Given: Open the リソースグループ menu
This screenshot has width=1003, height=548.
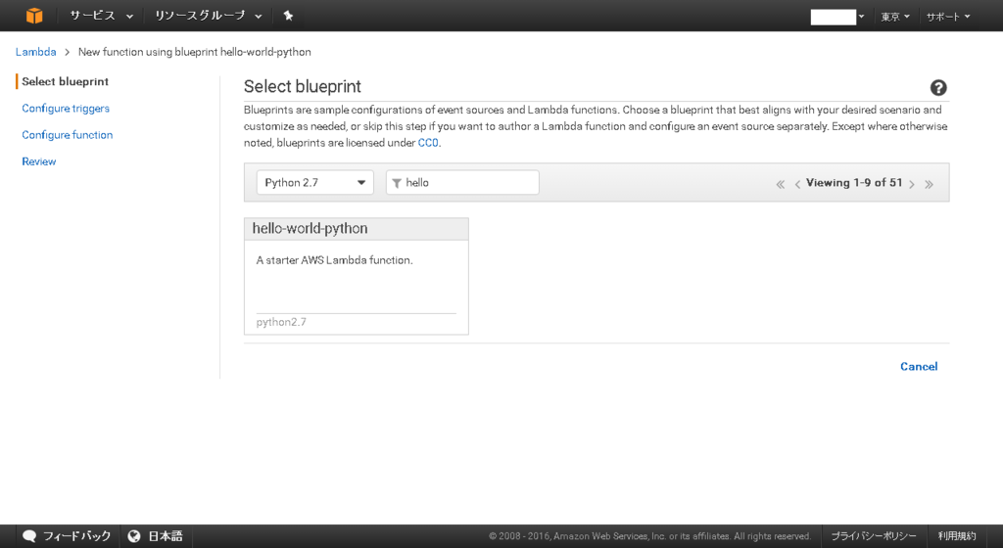Looking at the screenshot, I should [x=208, y=16].
